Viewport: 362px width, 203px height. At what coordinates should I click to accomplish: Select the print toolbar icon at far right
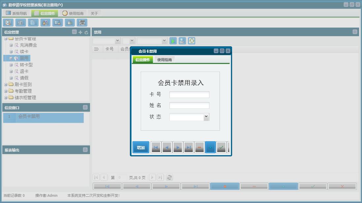coord(82,22)
